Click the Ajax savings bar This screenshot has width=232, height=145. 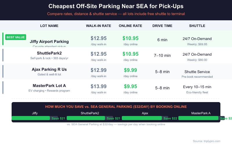142,118
